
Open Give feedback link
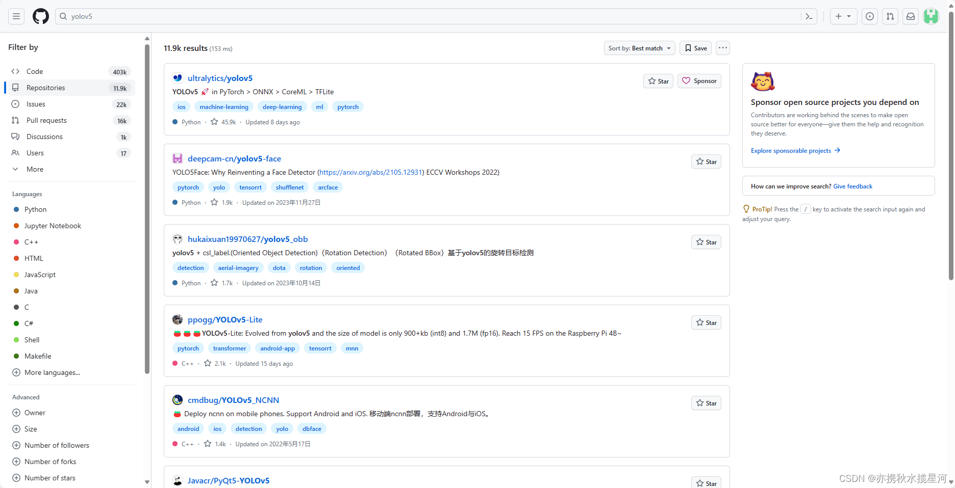pyautogui.click(x=852, y=186)
